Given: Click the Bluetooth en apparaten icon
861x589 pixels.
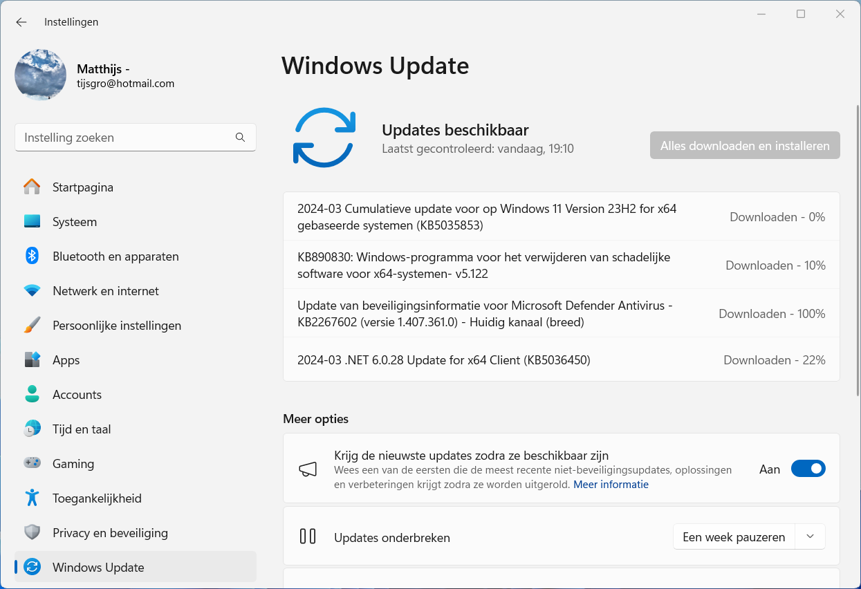Looking at the screenshot, I should tap(32, 256).
